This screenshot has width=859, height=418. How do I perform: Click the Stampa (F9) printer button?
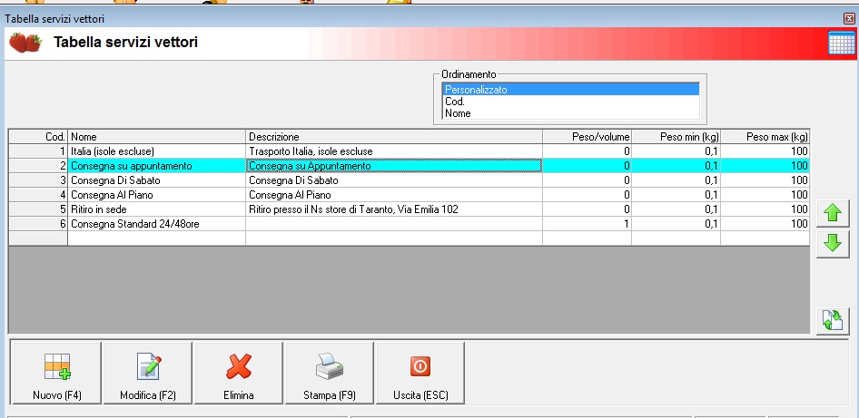[330, 374]
